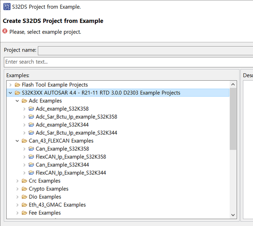Screen dimensions: 253x226
Task: Click the Project name input field
Action: click(146, 51)
